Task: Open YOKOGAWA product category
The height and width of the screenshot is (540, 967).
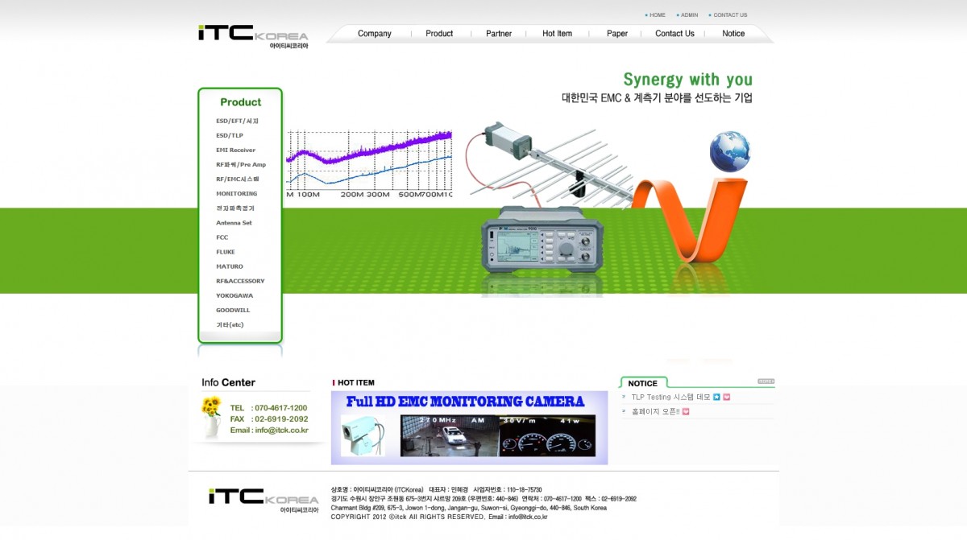Action: tap(234, 295)
